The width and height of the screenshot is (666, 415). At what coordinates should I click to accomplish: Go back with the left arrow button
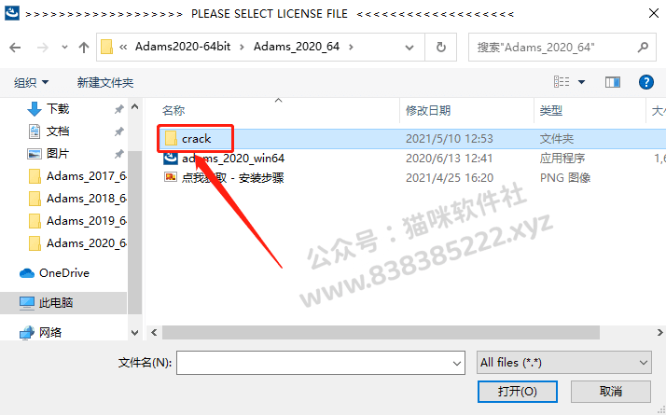[15, 48]
